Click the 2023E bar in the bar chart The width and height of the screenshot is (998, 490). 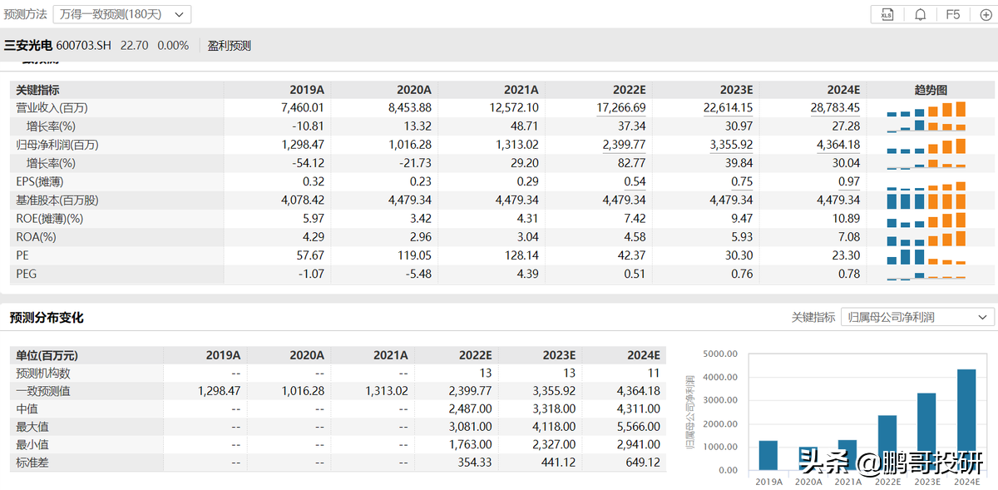[x=926, y=432]
